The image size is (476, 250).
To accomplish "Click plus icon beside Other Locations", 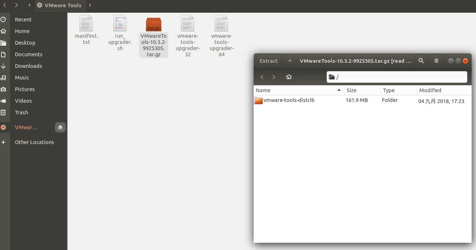I will tap(3, 142).
